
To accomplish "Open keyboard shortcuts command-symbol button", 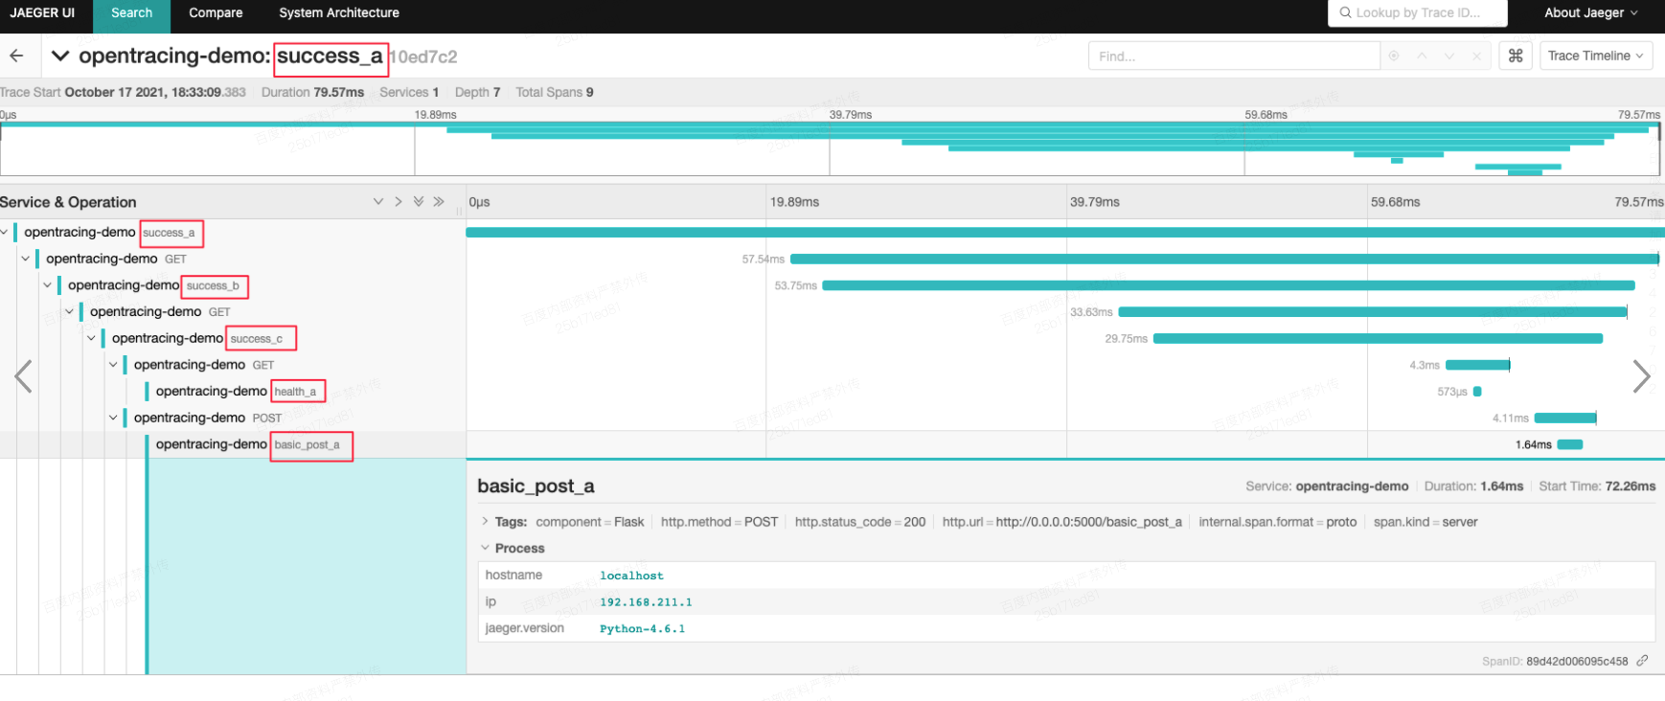I will coord(1516,56).
